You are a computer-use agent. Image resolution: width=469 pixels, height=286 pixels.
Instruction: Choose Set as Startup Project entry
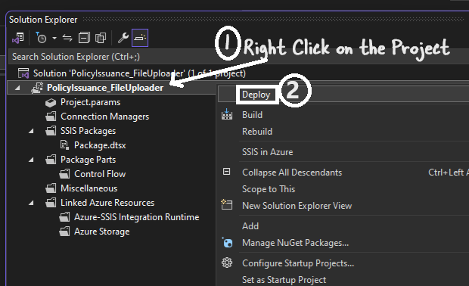point(284,280)
